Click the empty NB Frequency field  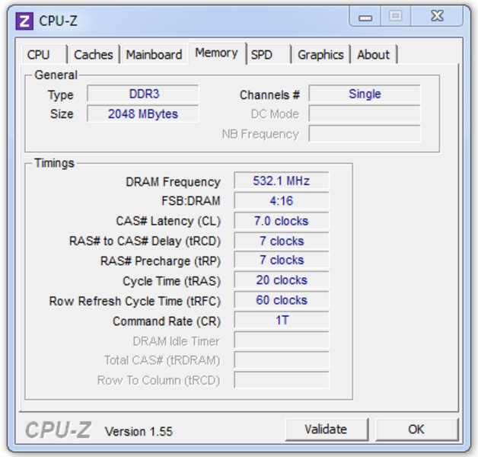coord(365,133)
